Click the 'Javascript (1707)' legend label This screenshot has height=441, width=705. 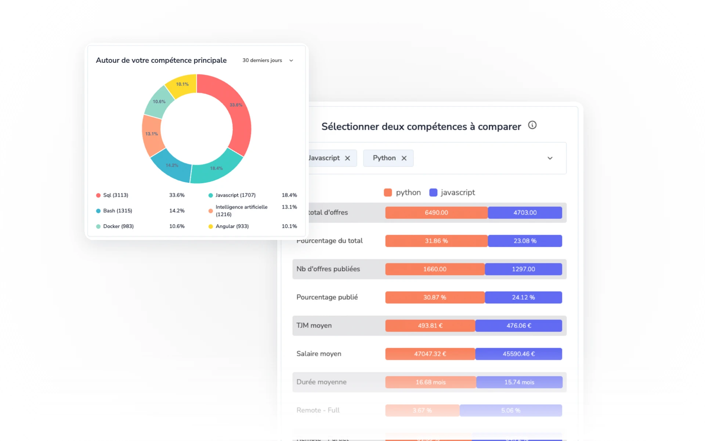(x=236, y=195)
